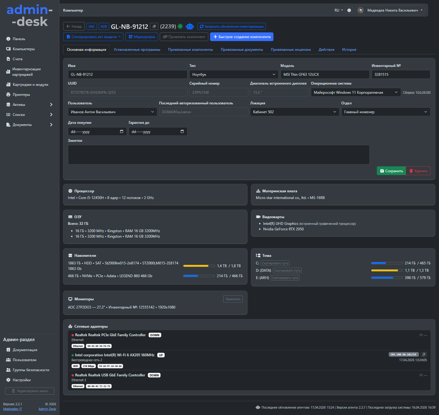Click into the Notes text area
Screen dimensions: 439x415
(x=219, y=155)
